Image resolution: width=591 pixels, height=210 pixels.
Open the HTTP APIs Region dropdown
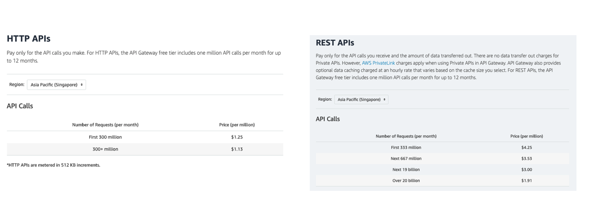click(x=57, y=85)
